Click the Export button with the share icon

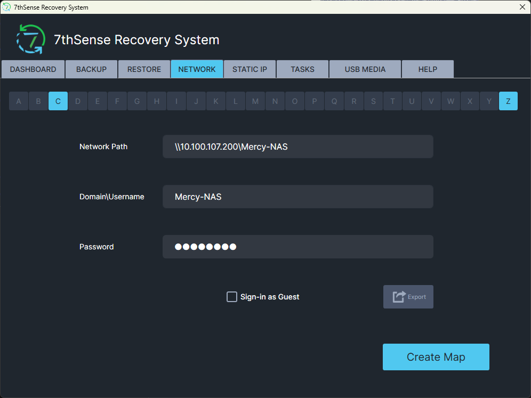point(408,297)
